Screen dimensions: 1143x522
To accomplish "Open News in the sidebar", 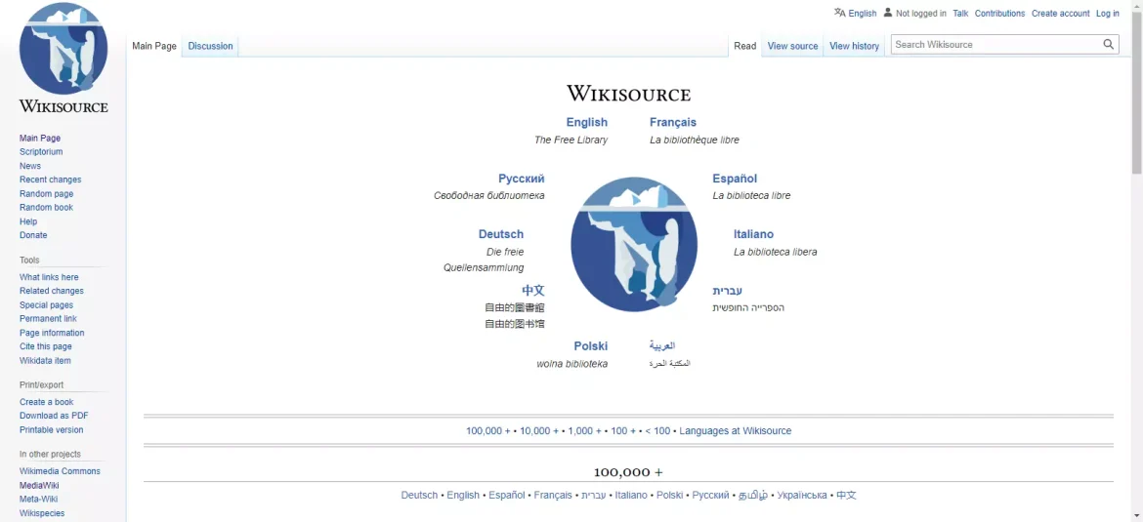I will 30,166.
